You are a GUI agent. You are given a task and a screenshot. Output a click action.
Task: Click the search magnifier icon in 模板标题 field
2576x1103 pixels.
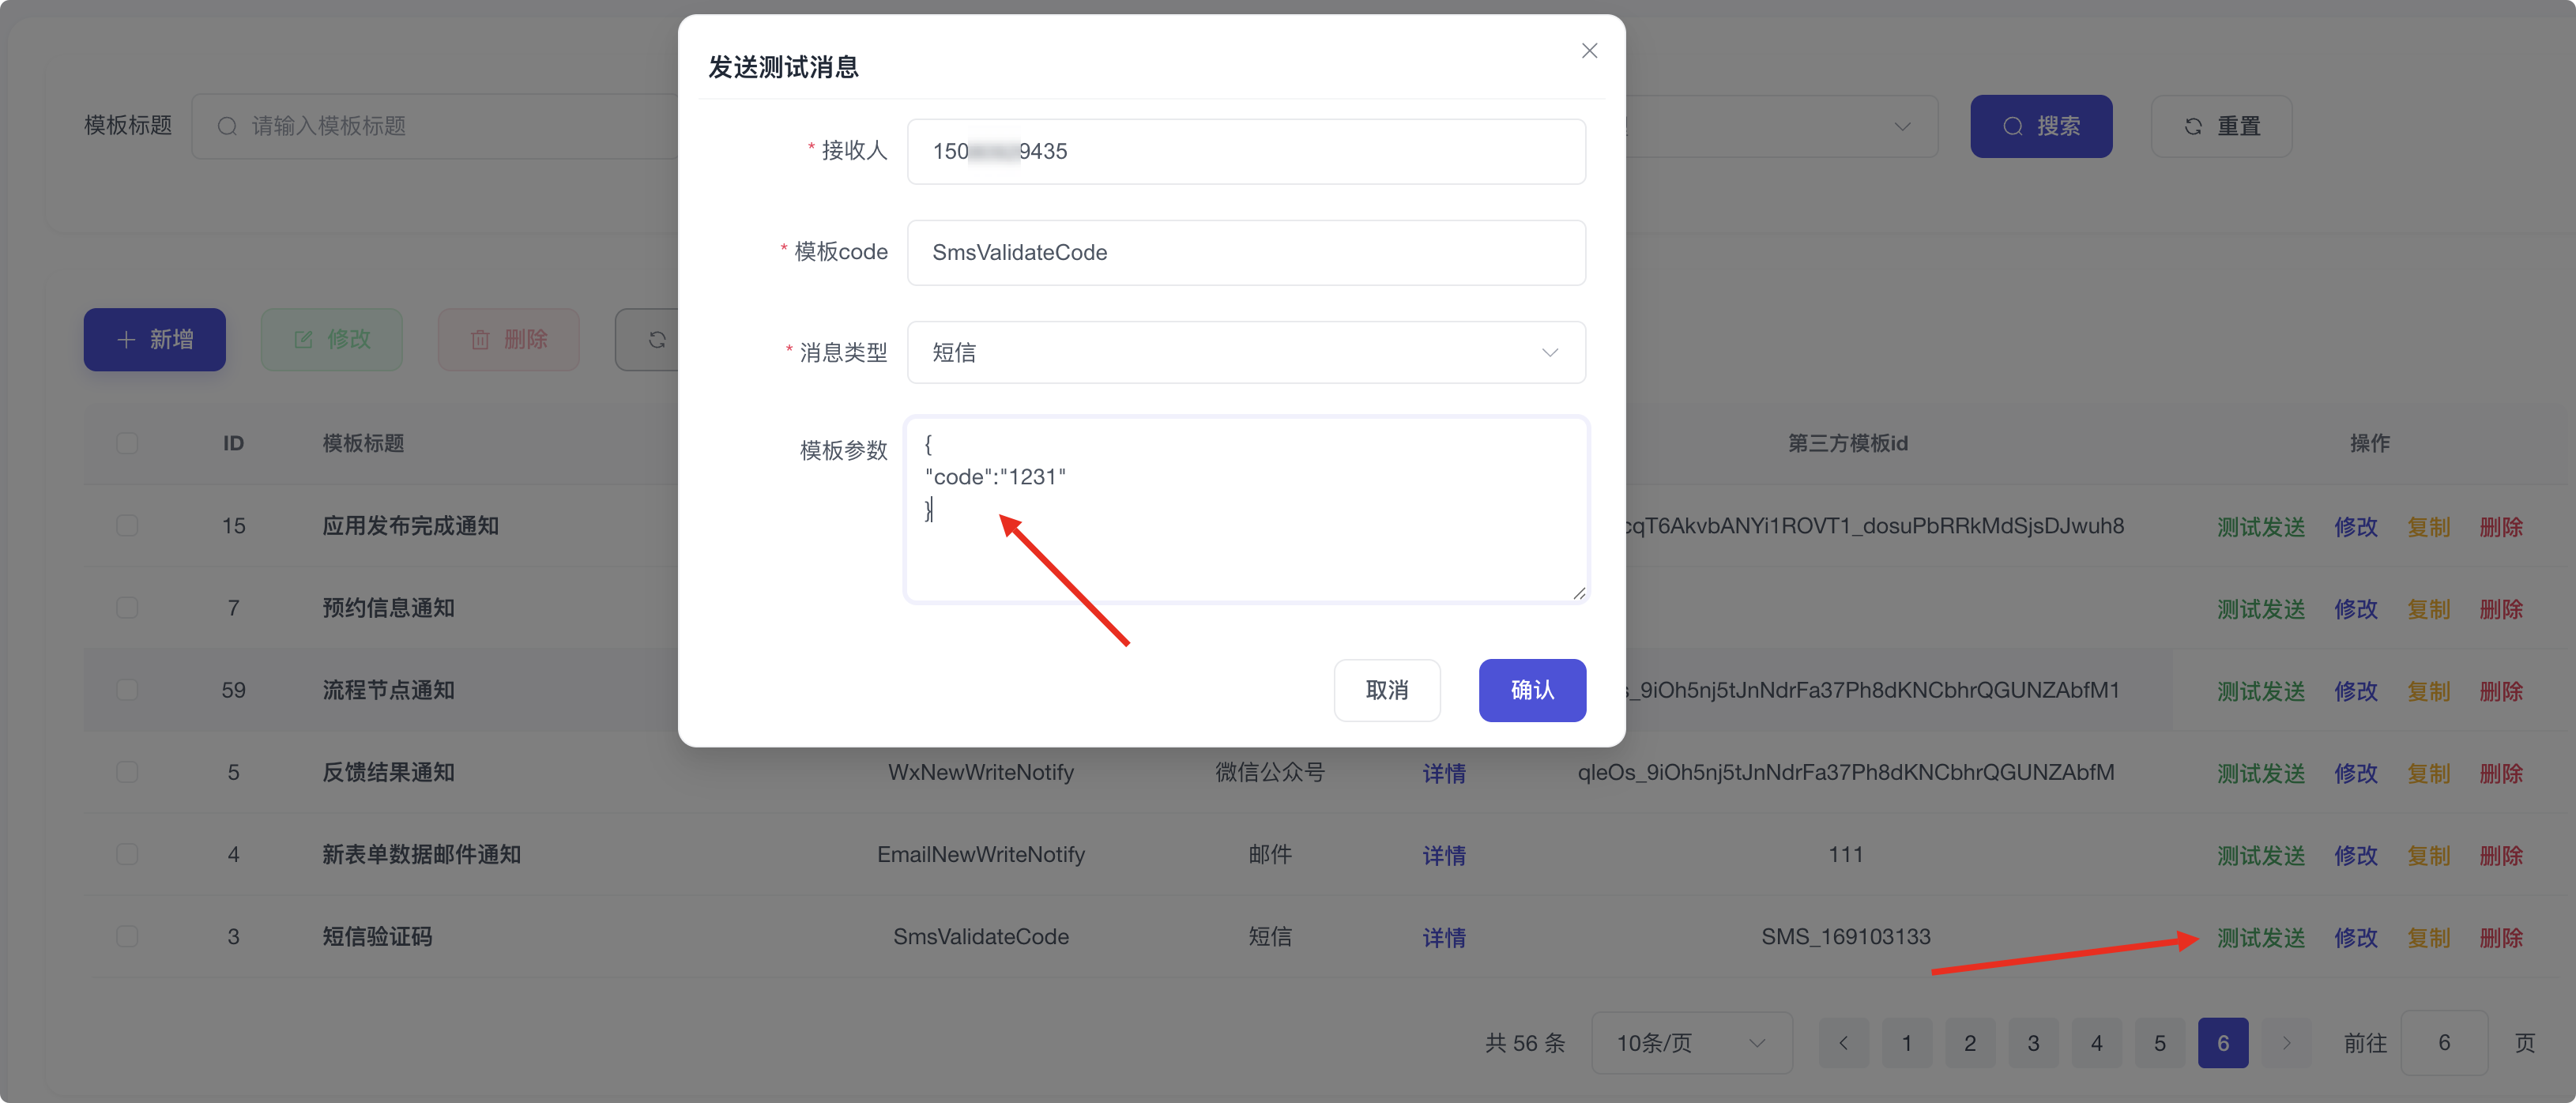pyautogui.click(x=227, y=126)
